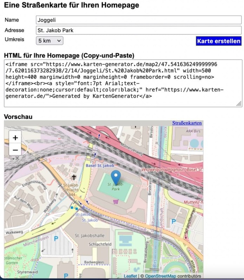Image resolution: width=244 pixels, height=280 pixels.
Task: Open the Leaflet attribution link
Action: point(130,276)
